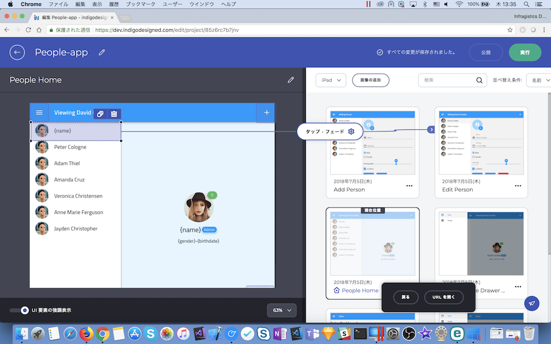The image size is (551, 344).
Task: Expand the 63% zoom level dropdown
Action: click(x=282, y=310)
